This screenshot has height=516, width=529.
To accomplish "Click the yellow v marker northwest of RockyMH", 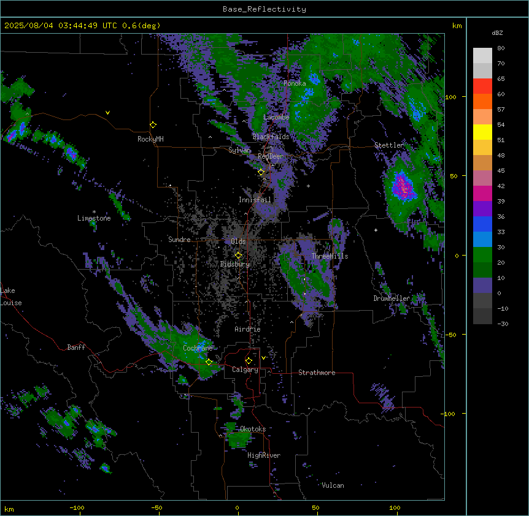I will pyautogui.click(x=107, y=113).
